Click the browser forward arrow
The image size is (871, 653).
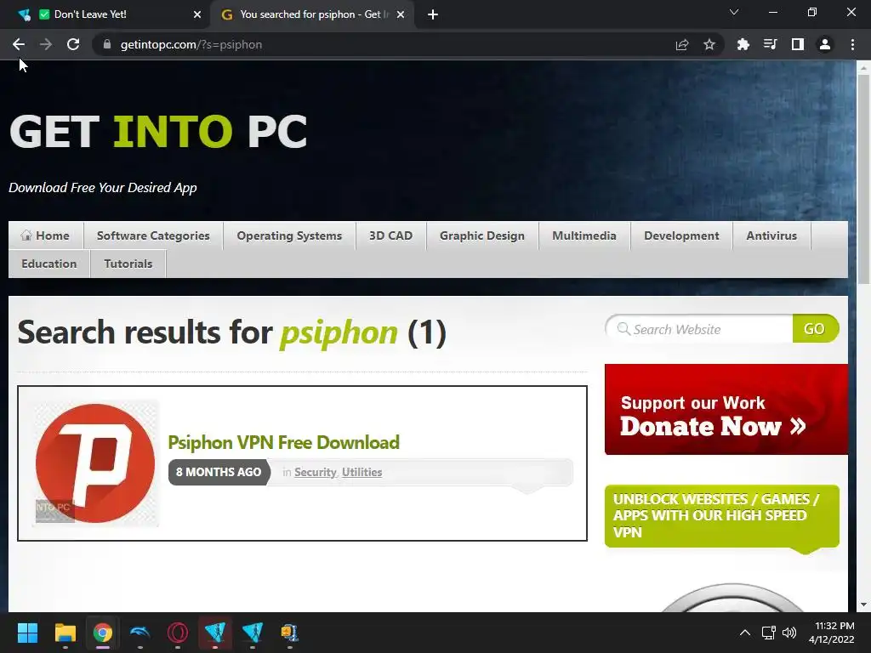(x=46, y=44)
